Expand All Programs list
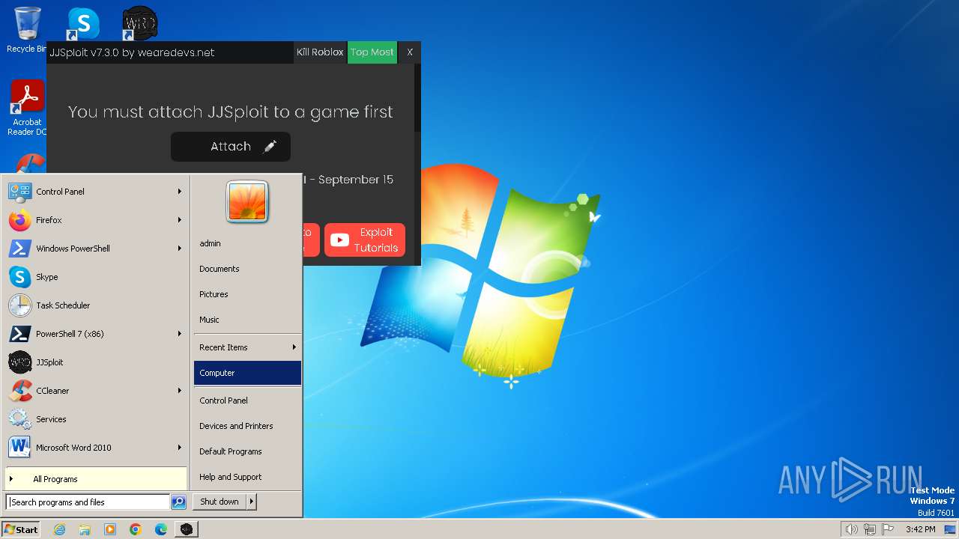Image resolution: width=959 pixels, height=539 pixels. [95, 479]
